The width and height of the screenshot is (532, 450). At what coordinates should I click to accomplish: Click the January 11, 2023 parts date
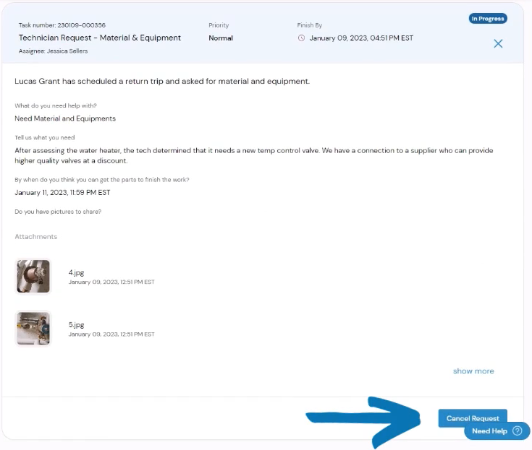[62, 193]
